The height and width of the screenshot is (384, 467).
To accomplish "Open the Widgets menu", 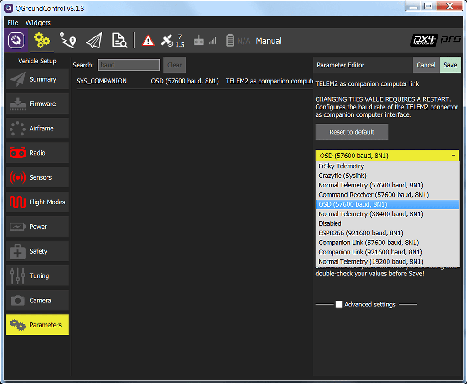I will 38,22.
